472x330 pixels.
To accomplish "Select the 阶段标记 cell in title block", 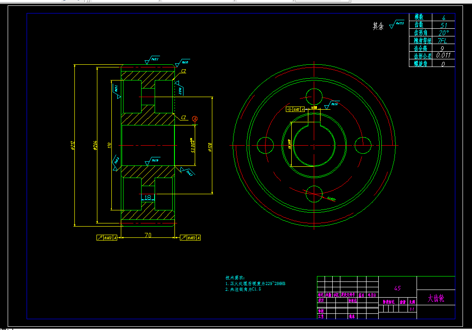I will [389, 302].
